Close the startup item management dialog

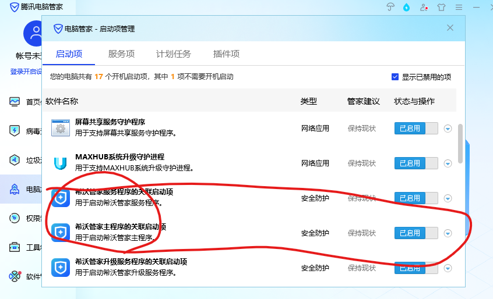click(x=450, y=28)
